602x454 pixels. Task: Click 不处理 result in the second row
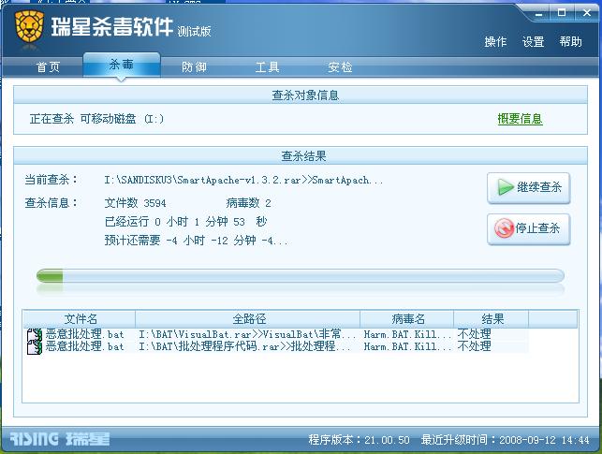[474, 346]
